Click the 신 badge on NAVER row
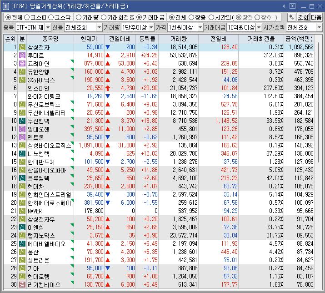This screenshot has height=293, width=325. point(22,211)
